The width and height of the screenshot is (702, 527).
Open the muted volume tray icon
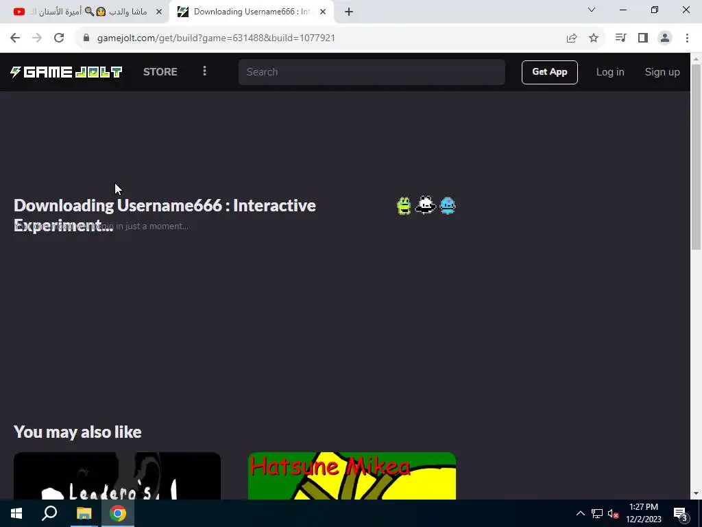[x=614, y=513]
